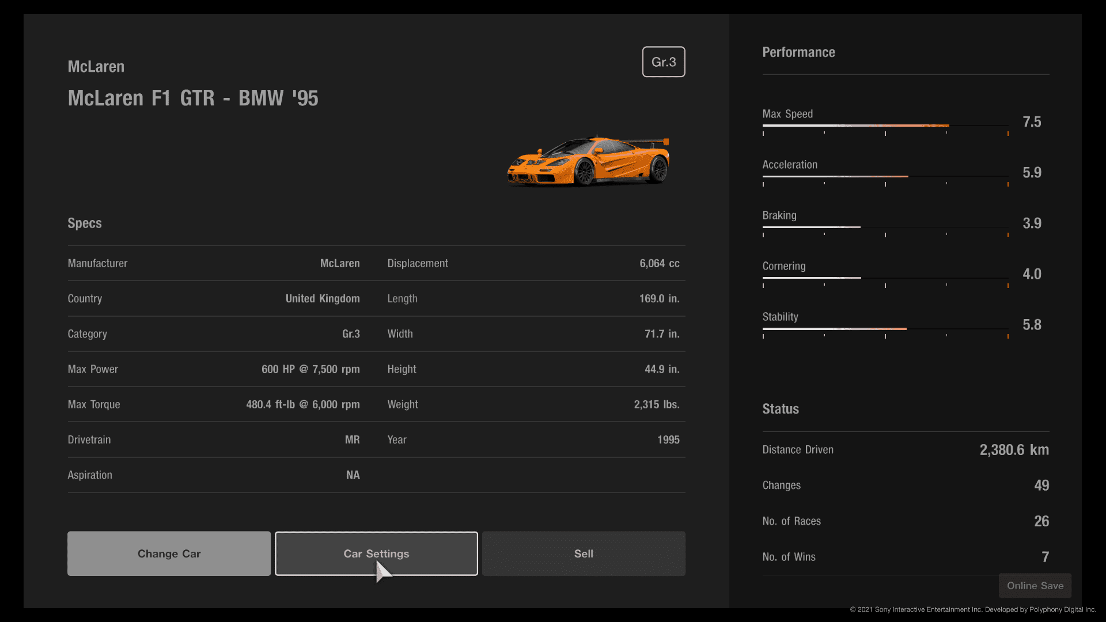Open Car Settings
This screenshot has width=1106, height=622.
tap(376, 553)
